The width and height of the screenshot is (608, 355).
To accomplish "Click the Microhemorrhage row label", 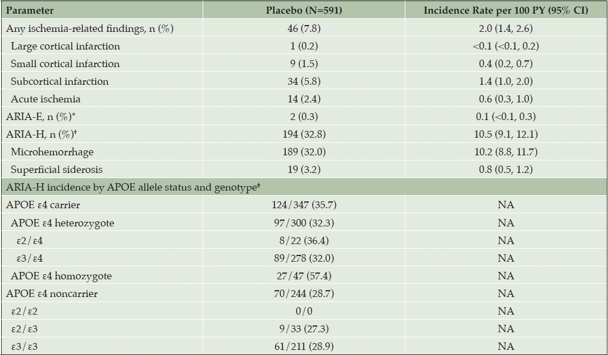I will [52, 152].
